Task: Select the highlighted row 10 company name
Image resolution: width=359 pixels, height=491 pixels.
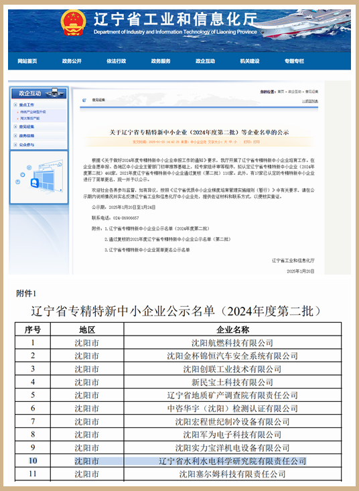Action: (232, 461)
